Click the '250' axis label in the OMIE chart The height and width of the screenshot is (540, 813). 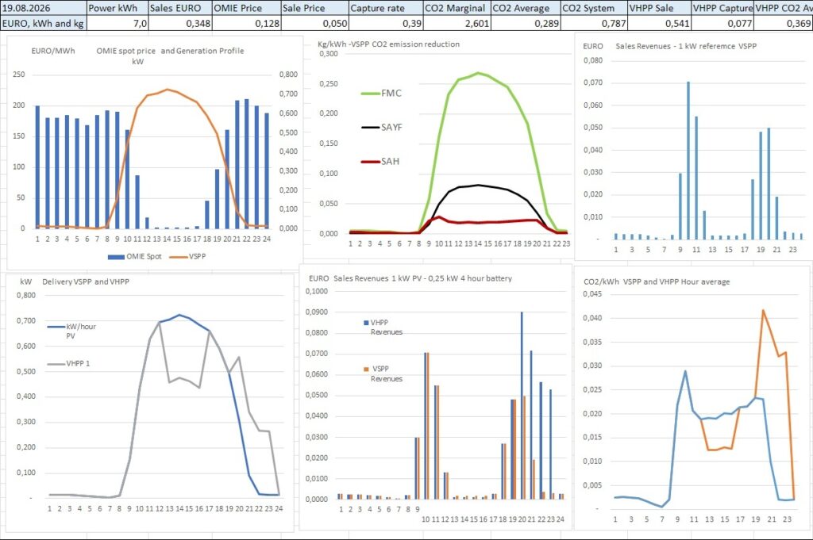pos(19,75)
